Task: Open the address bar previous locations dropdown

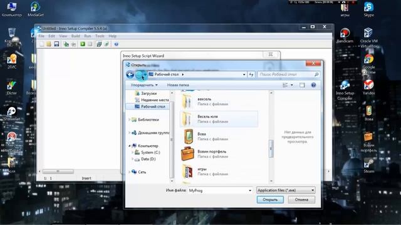Action: [x=244, y=74]
